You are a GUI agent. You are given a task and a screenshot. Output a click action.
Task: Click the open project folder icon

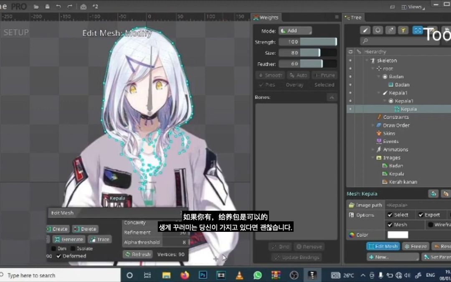tap(36, 7)
